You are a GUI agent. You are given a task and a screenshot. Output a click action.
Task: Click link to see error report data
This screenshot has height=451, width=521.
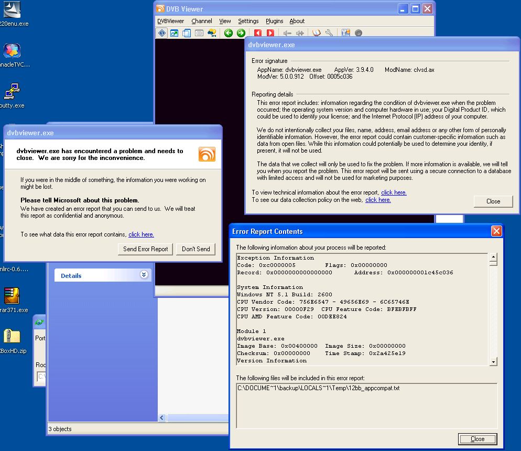click(141, 234)
